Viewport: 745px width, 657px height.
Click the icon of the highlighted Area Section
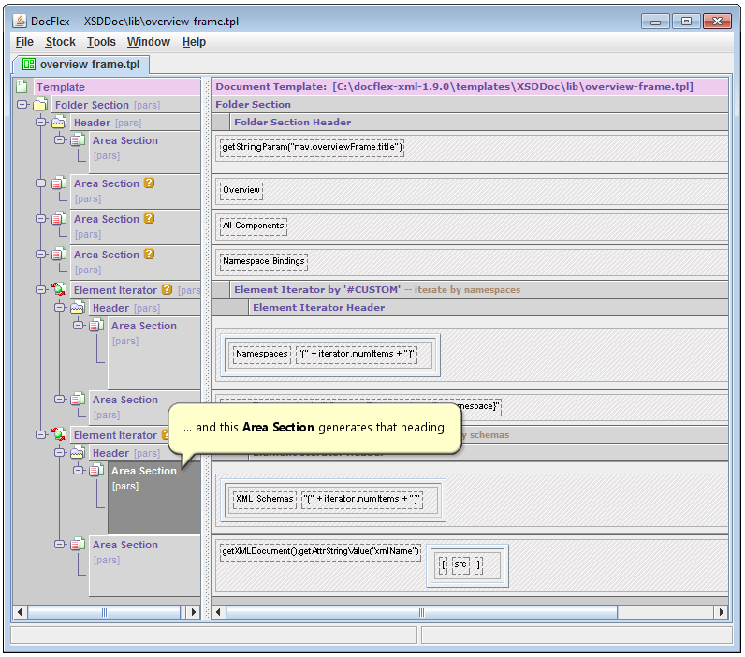point(96,471)
